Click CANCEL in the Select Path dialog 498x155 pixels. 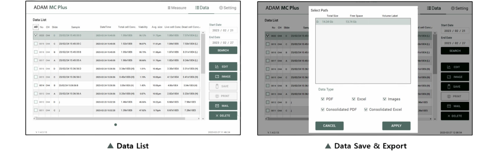coord(329,126)
